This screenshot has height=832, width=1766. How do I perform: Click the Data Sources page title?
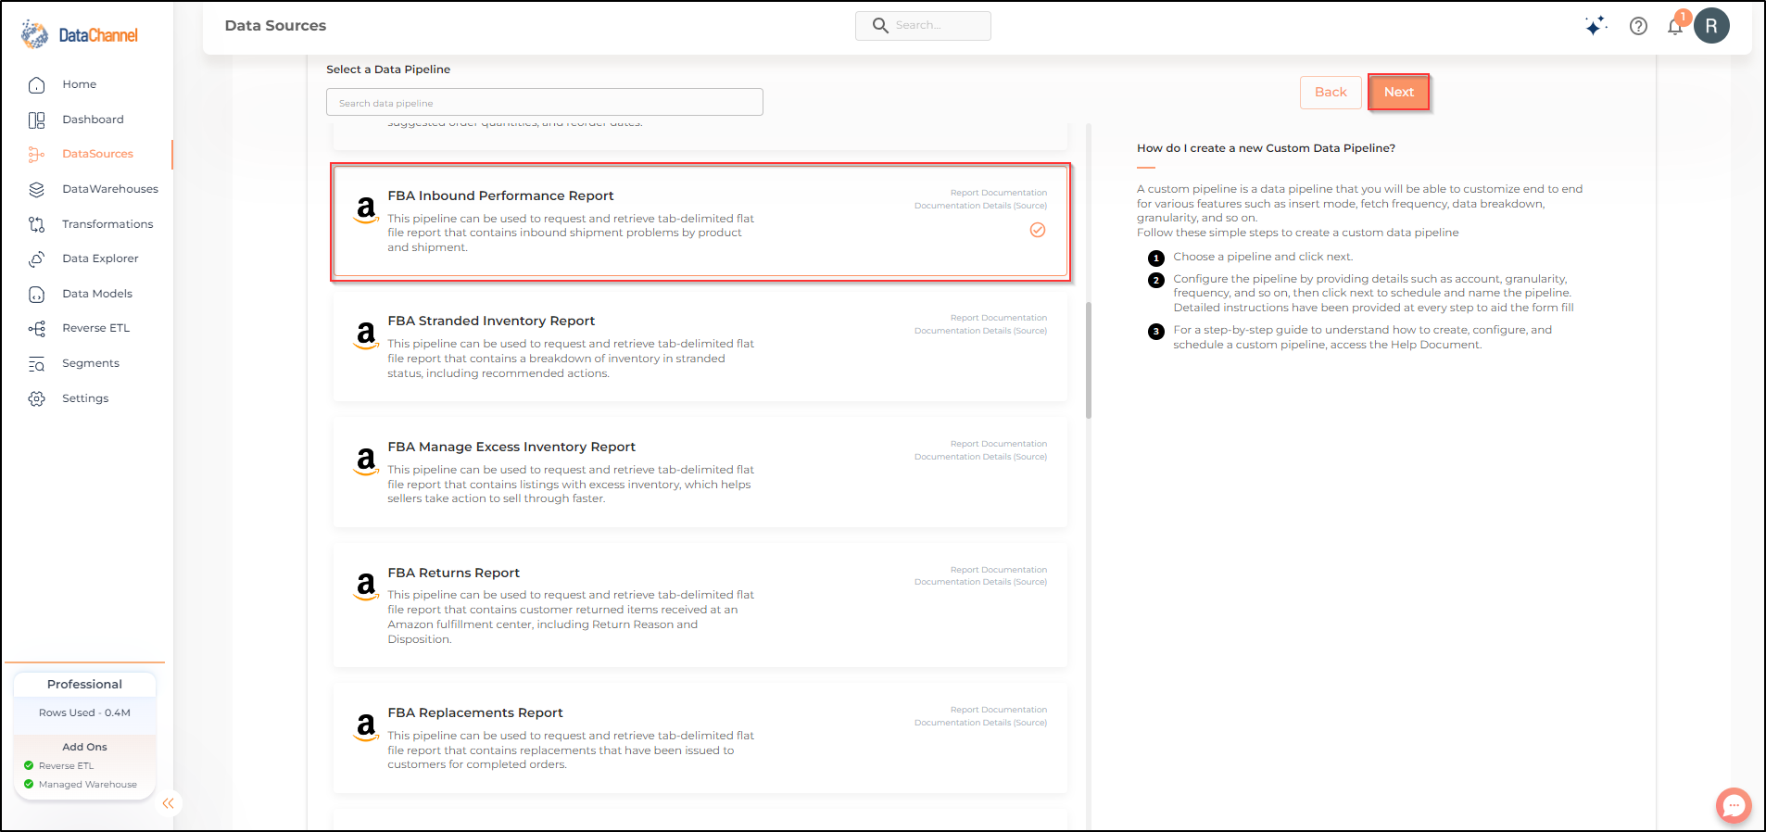[275, 26]
